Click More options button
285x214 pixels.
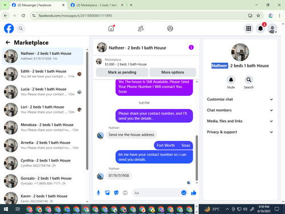[x=173, y=72]
